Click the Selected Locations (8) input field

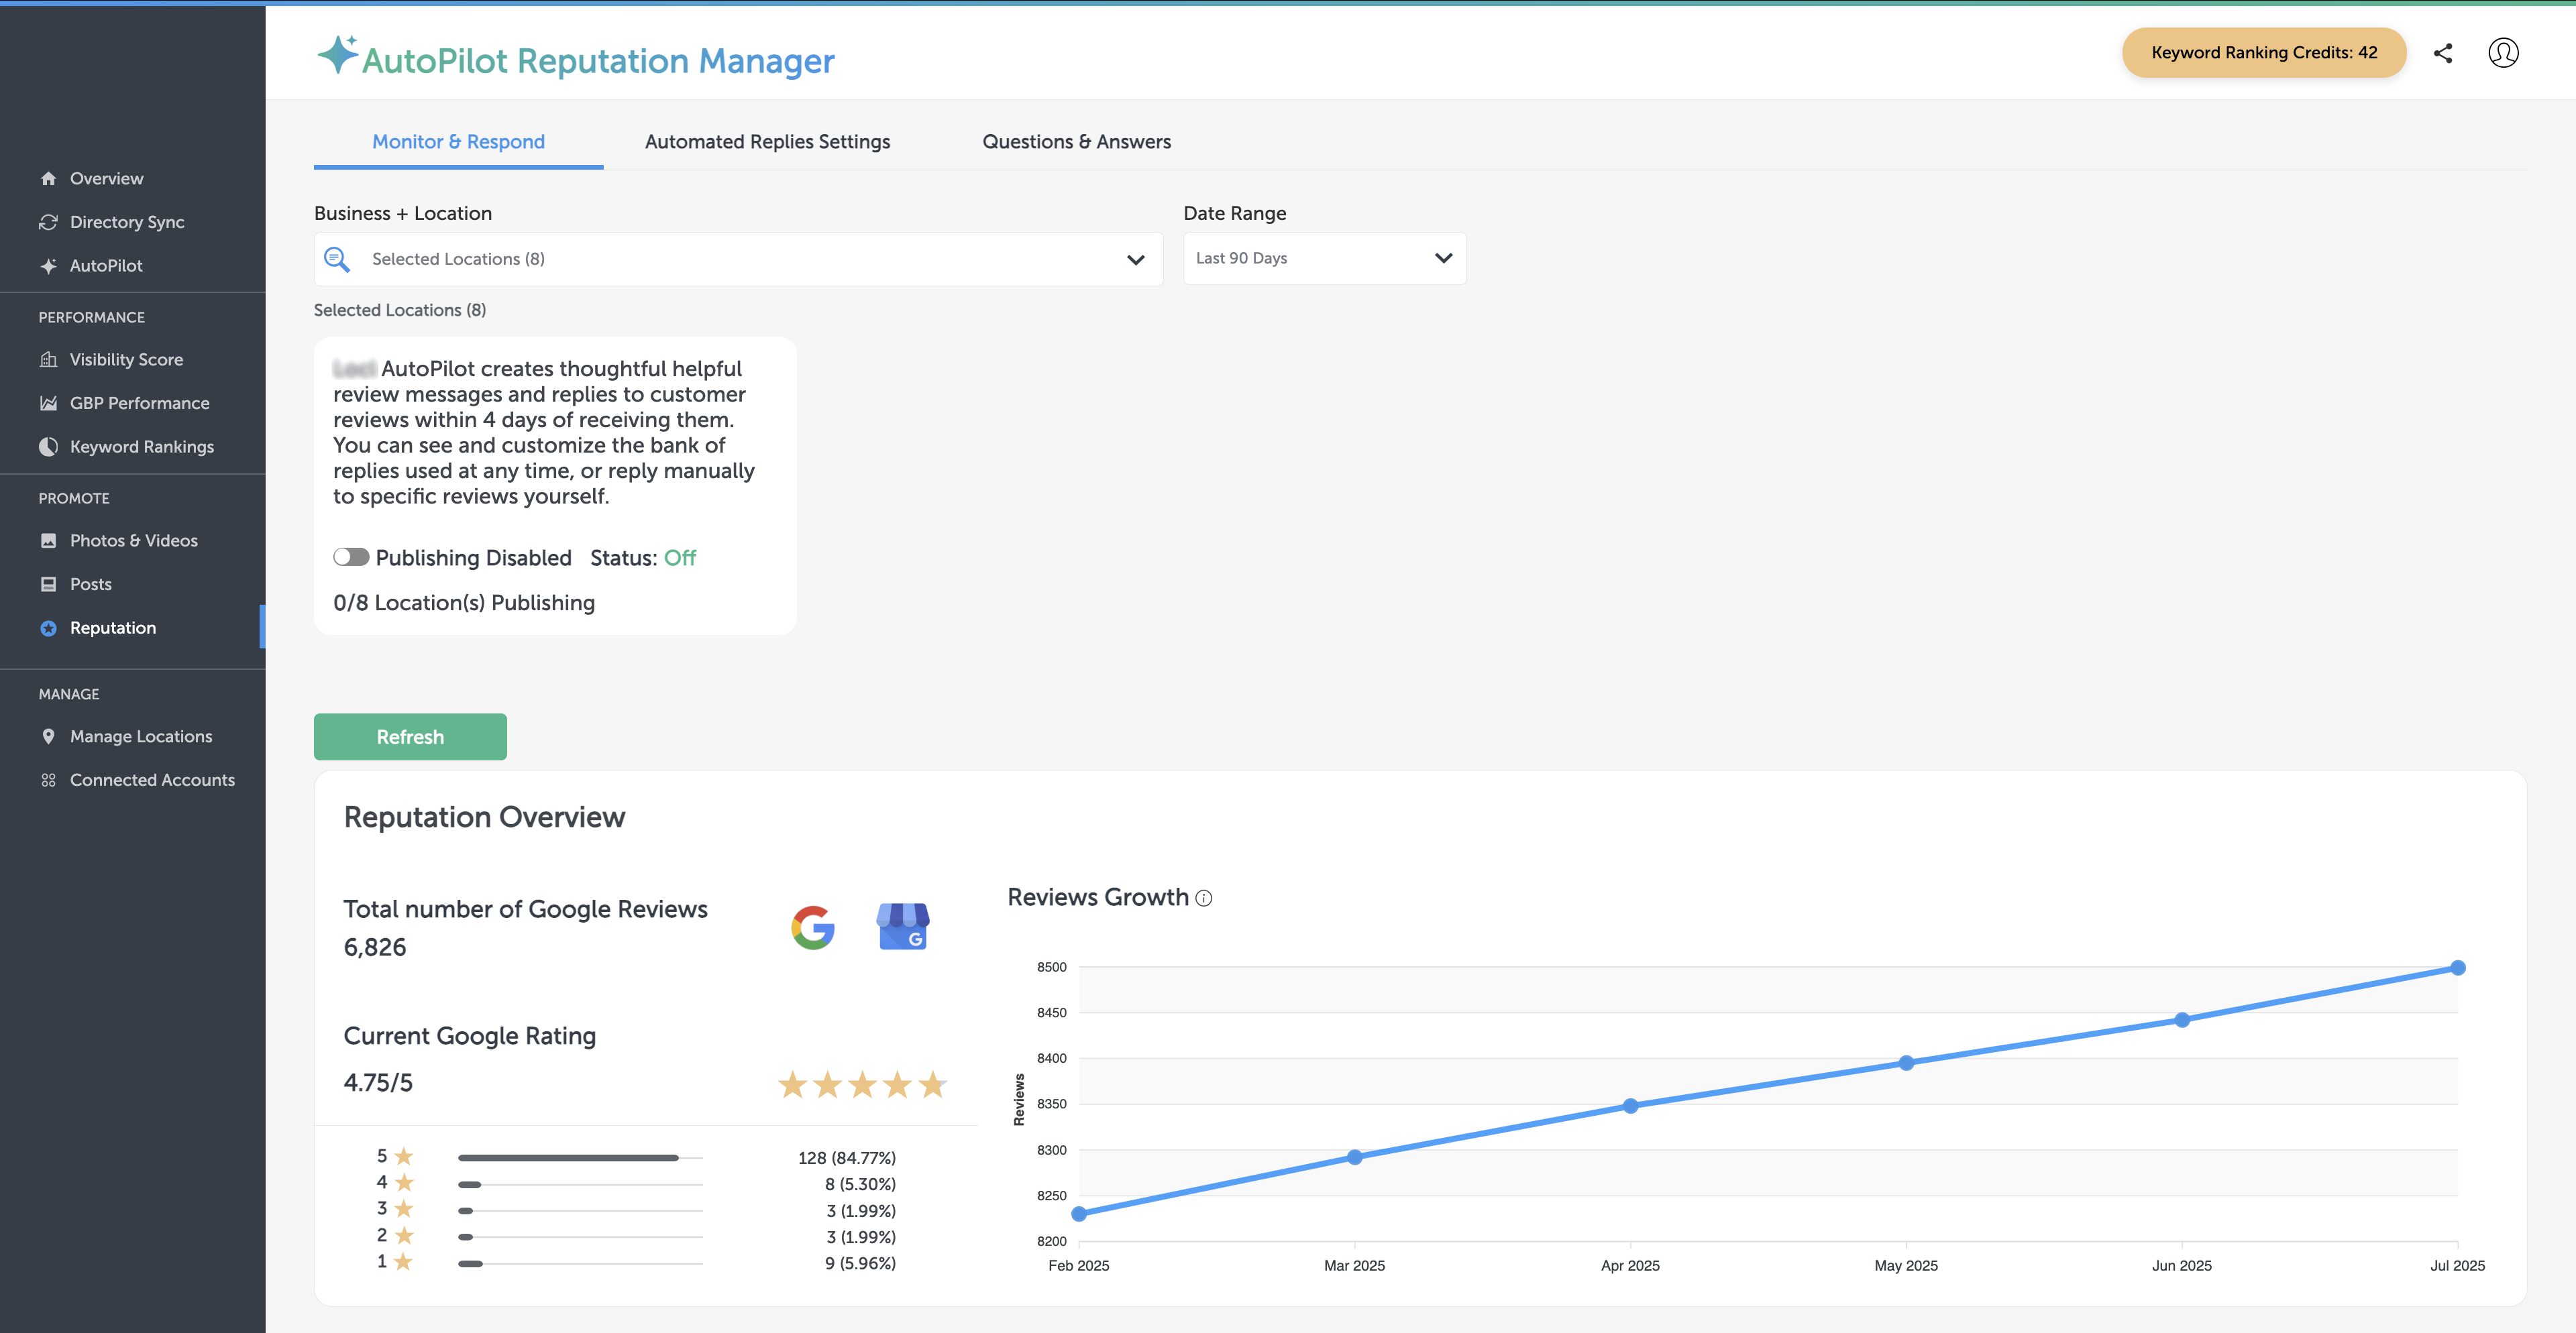point(738,259)
